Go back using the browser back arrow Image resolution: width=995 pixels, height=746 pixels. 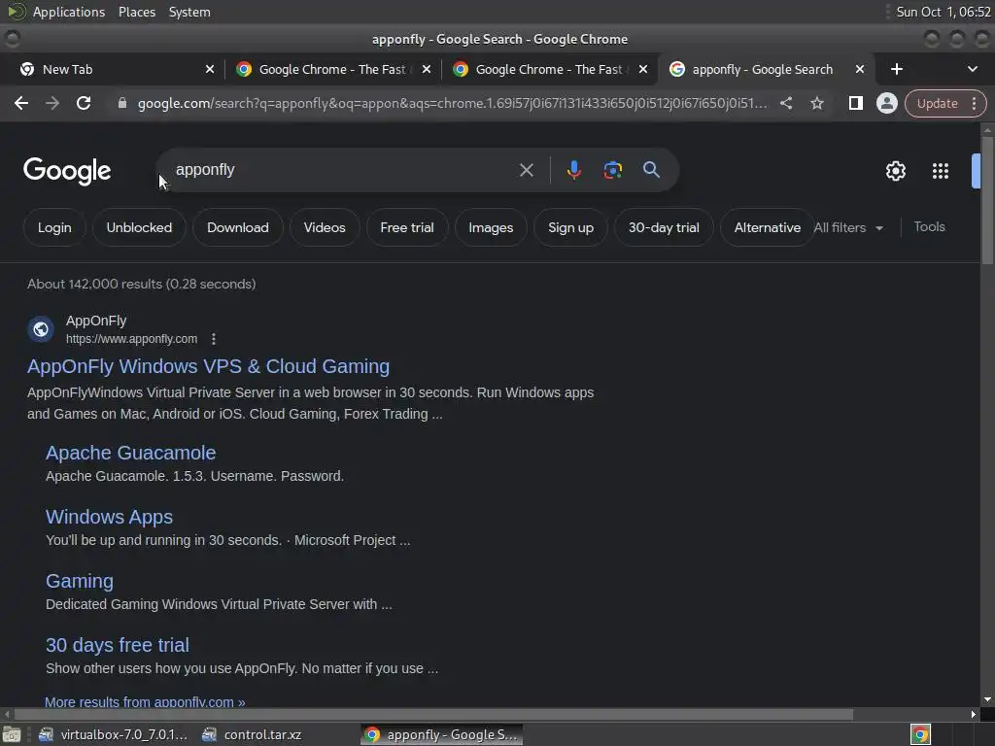pos(21,103)
